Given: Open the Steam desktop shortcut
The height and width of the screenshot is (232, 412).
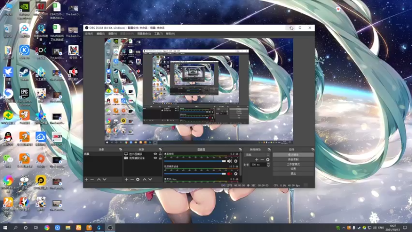Looking at the screenshot, I should pyautogui.click(x=24, y=74).
